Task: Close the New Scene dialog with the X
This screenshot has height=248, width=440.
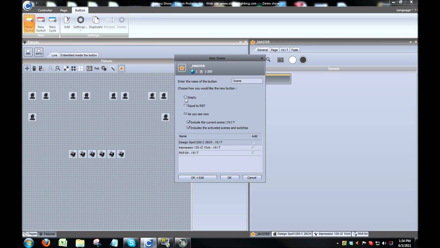Action: (262, 58)
